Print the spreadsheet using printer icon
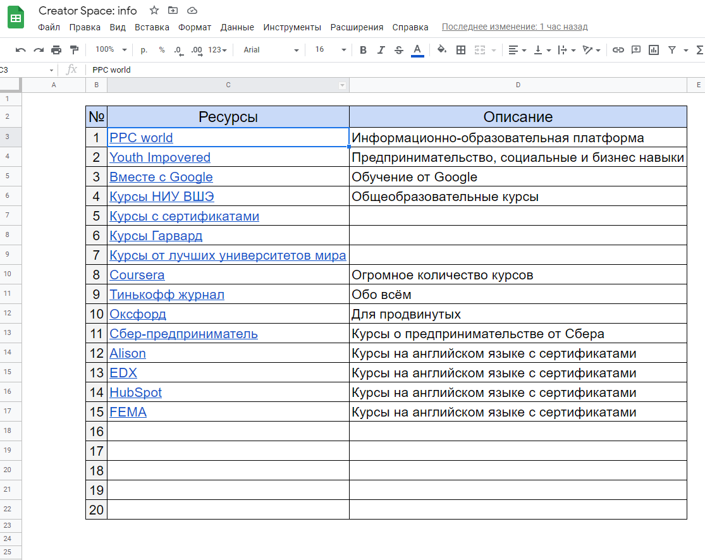Image resolution: width=705 pixels, height=560 pixels. 56,50
